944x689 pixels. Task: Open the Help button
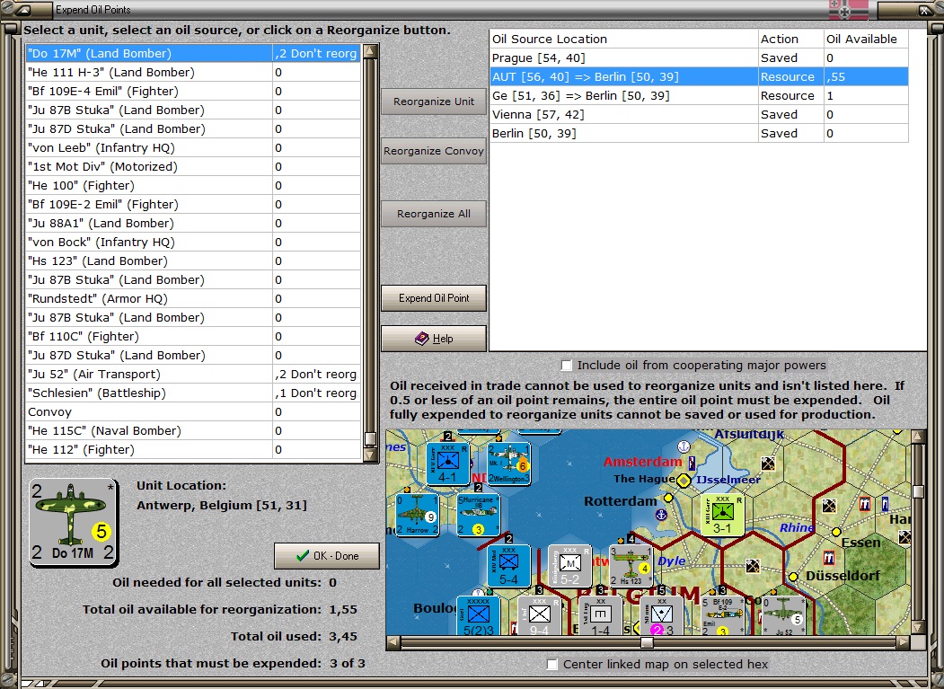click(434, 339)
